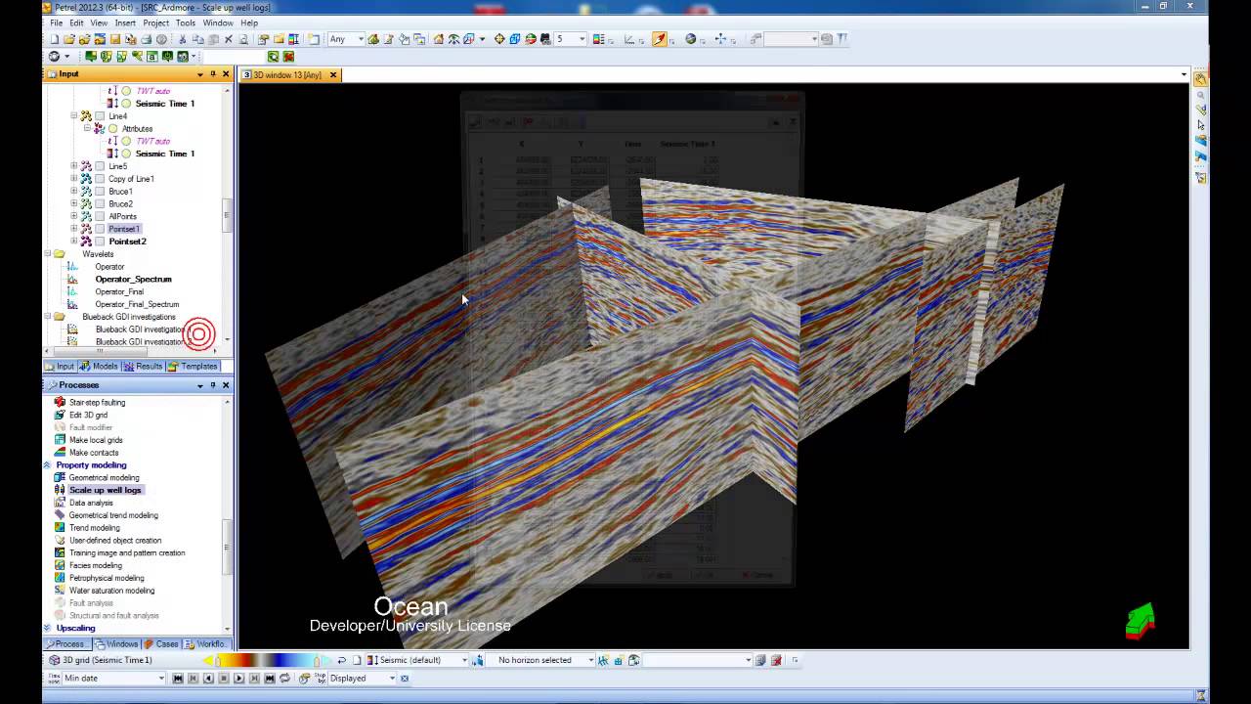The width and height of the screenshot is (1251, 704).
Task: Switch to the Windows pane tab
Action: tap(116, 643)
